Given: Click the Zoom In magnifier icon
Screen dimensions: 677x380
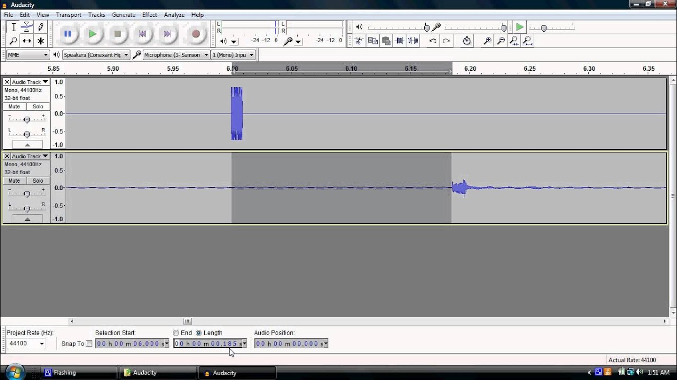Looking at the screenshot, I should pyautogui.click(x=488, y=41).
